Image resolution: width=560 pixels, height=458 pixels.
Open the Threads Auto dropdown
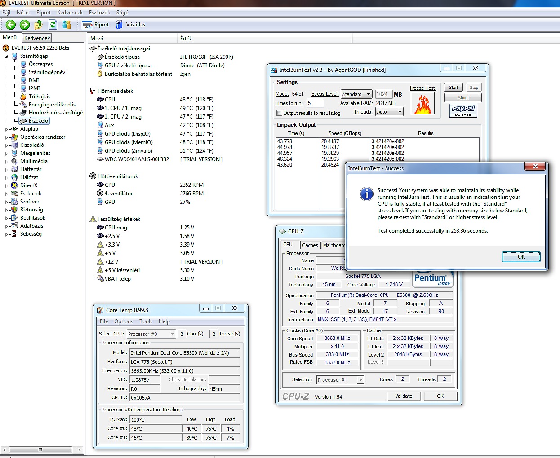[x=389, y=112]
